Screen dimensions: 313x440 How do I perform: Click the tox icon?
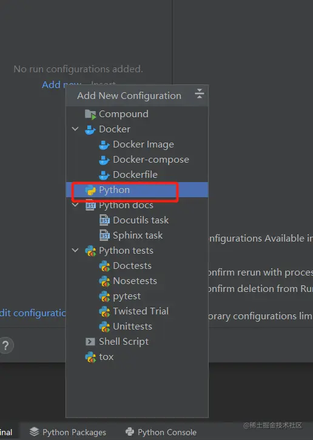[90, 357]
